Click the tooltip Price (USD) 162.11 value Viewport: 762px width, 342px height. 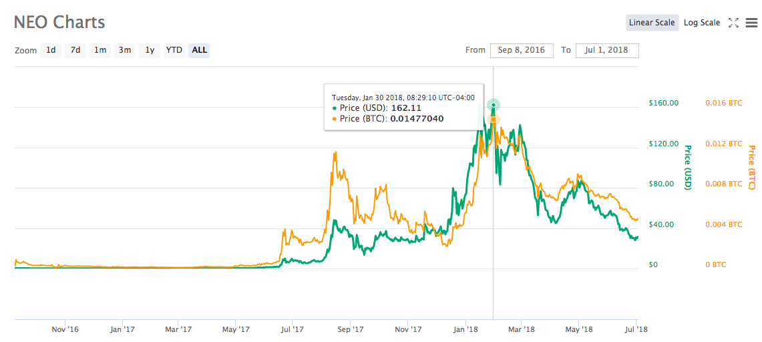pos(406,108)
